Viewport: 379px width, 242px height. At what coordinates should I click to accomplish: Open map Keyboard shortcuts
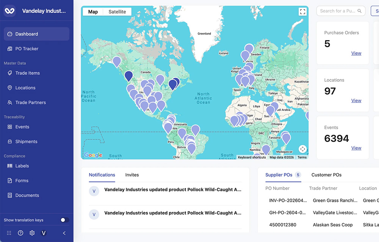pyautogui.click(x=252, y=157)
